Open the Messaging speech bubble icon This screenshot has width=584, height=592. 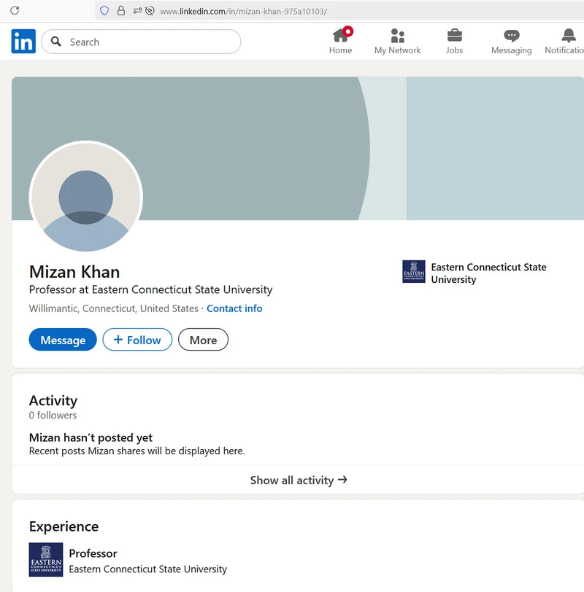512,36
